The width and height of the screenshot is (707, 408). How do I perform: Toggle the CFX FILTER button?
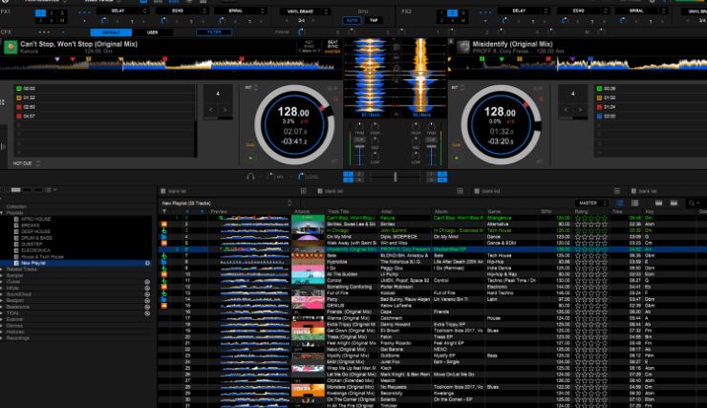tap(214, 32)
